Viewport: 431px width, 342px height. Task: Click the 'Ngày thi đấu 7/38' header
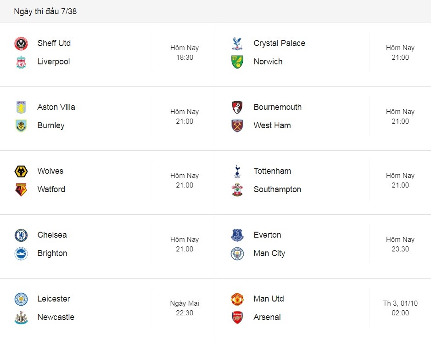(x=45, y=11)
